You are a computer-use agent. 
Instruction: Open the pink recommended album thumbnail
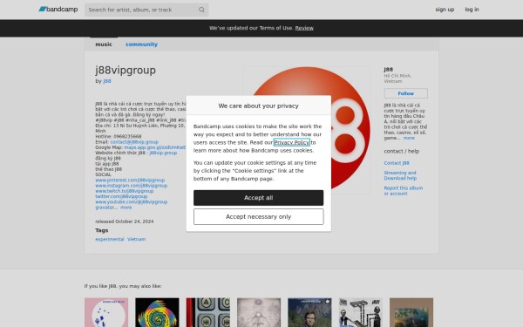[106, 312]
